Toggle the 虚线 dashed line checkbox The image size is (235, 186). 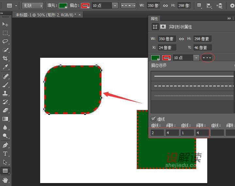tap(153, 119)
